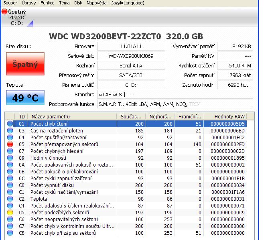Click the 7963 krát power-on count
The image size is (274, 240).
click(235, 75)
